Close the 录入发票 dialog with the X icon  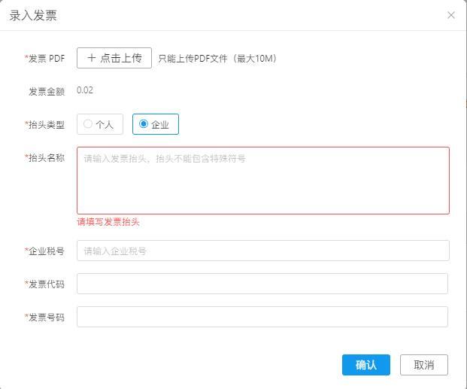click(451, 15)
